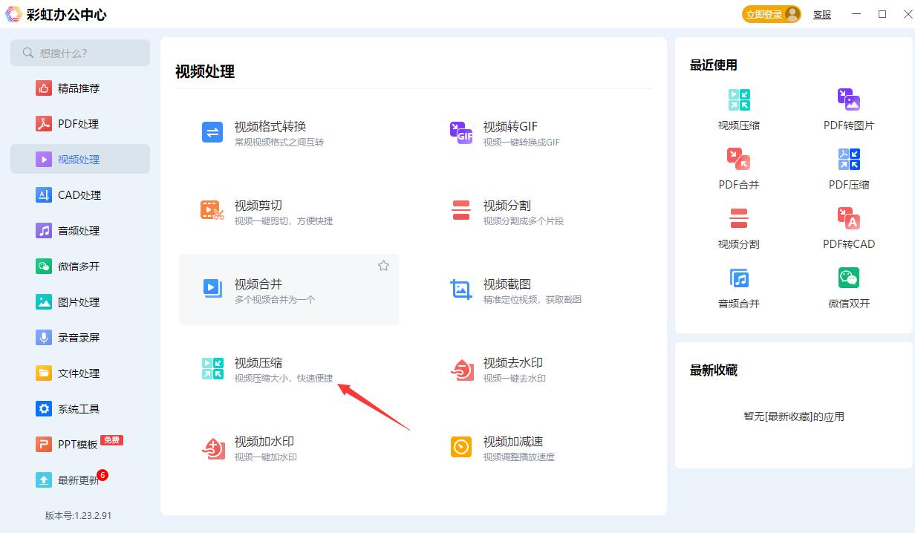Switch to the PDF处理 category
This screenshot has width=915, height=533.
pyautogui.click(x=80, y=123)
